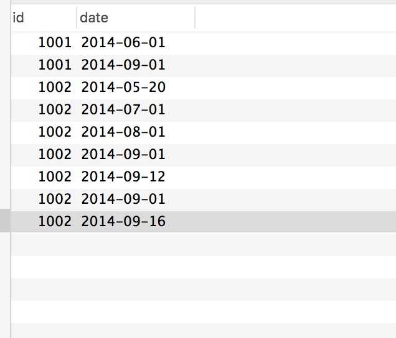Image resolution: width=396 pixels, height=338 pixels.
Task: Click the empty row just below 2014-09-16
Action: pos(187,244)
